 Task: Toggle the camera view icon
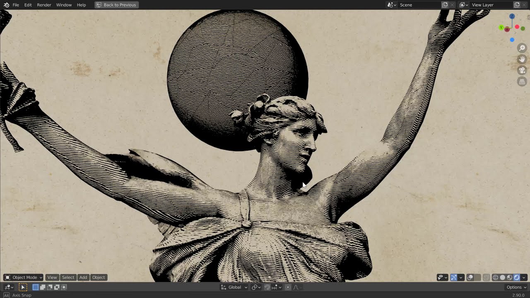[x=522, y=70]
